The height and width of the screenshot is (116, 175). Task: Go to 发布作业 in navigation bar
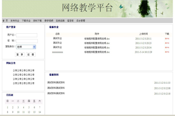pyautogui.click(x=15, y=21)
